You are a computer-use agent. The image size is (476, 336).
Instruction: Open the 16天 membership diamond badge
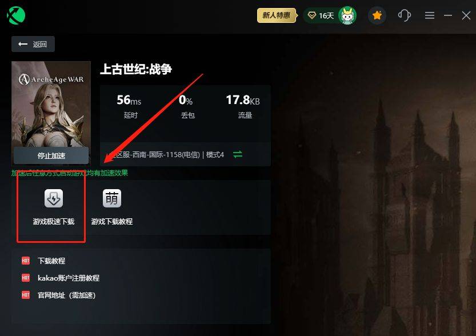321,15
